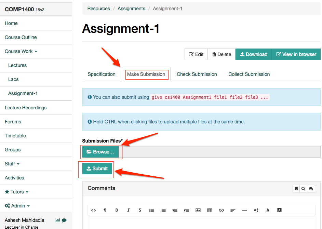Select Make Submission tab
Viewport: 322px width, 229px height.
146,74
